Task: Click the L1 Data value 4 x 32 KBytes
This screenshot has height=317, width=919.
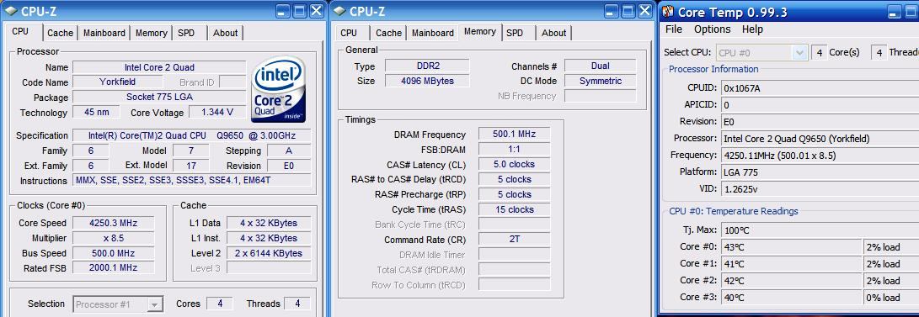Action: click(x=269, y=223)
